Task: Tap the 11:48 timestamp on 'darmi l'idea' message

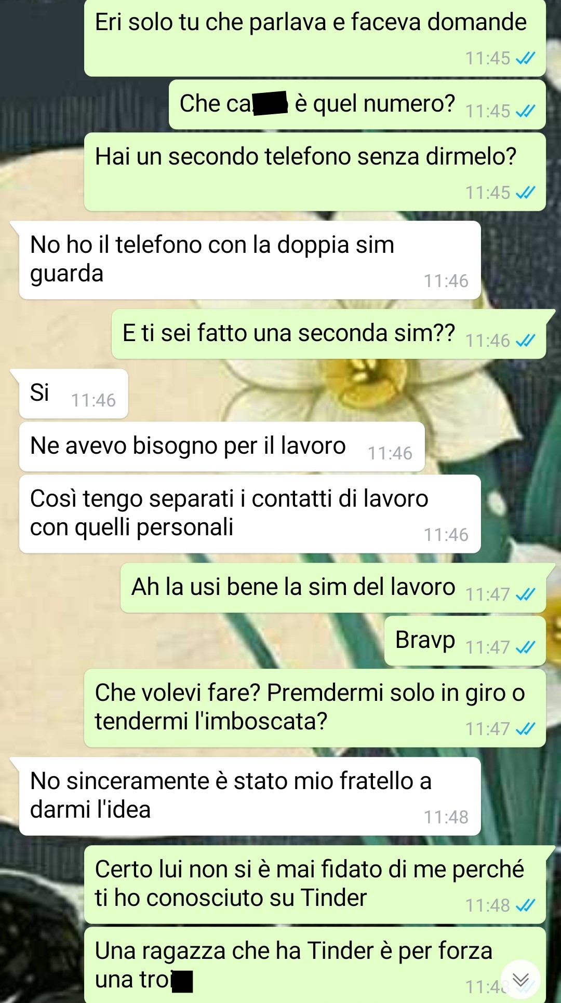Action: pyautogui.click(x=446, y=817)
